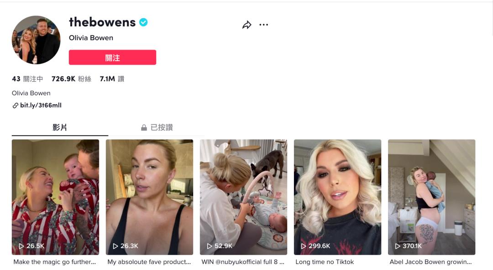Switch to the 已按讚 tab

pos(157,127)
